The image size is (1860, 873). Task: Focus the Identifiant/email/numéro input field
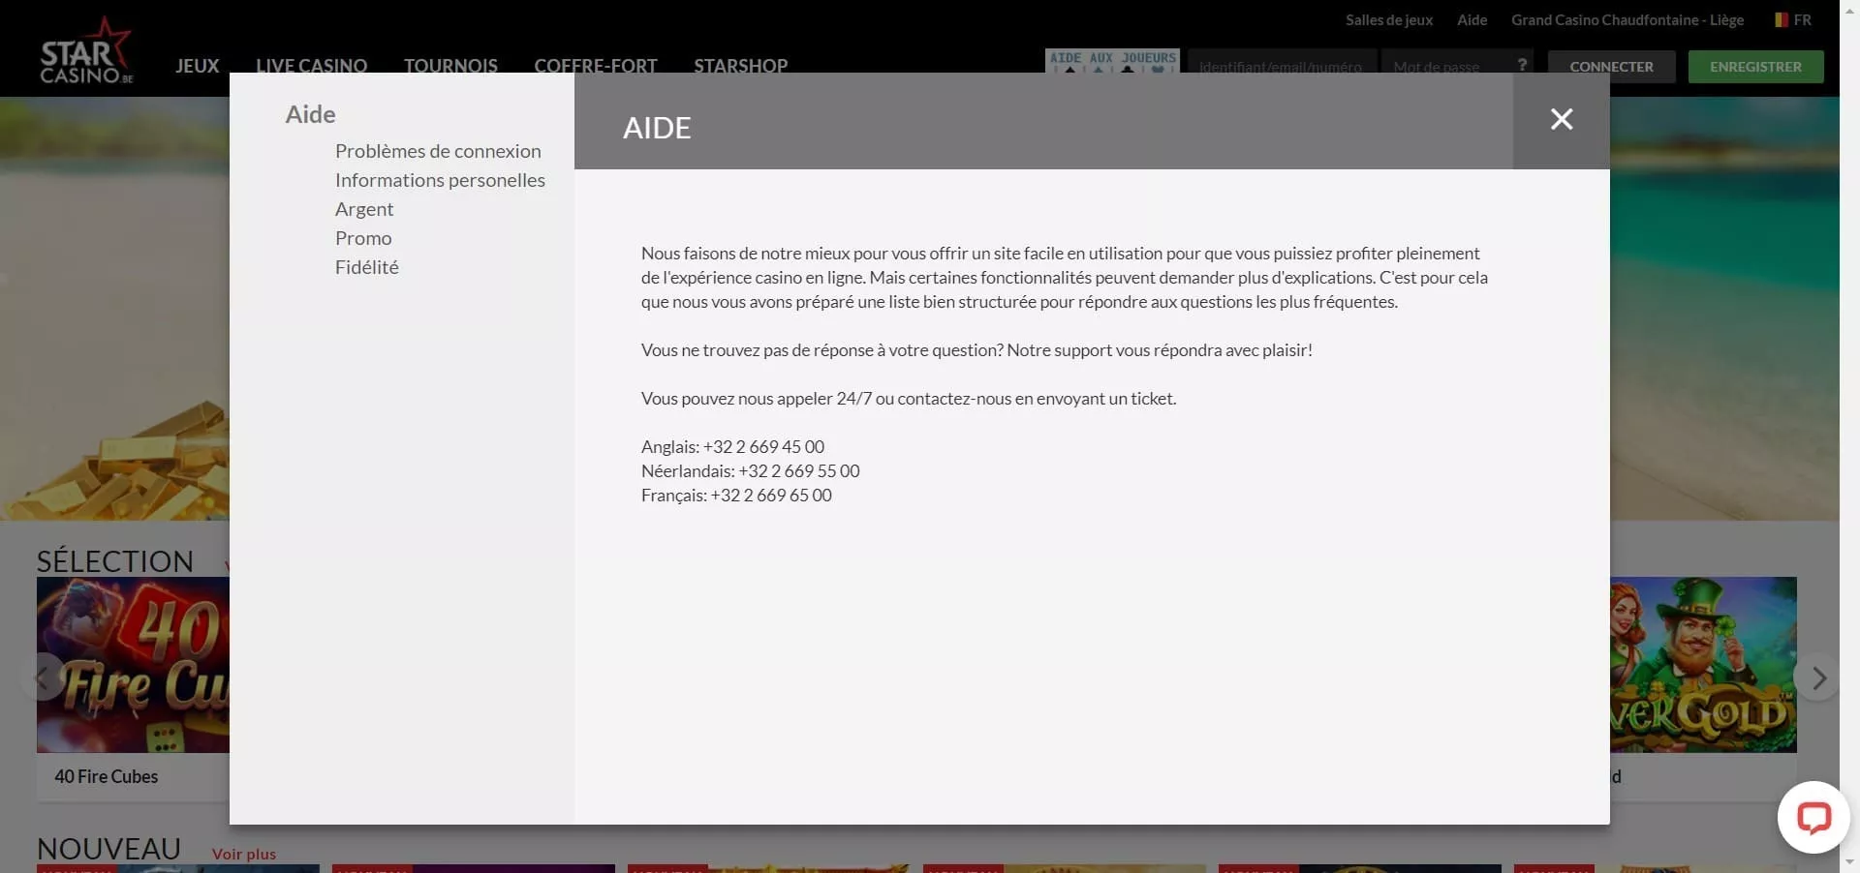(1281, 66)
